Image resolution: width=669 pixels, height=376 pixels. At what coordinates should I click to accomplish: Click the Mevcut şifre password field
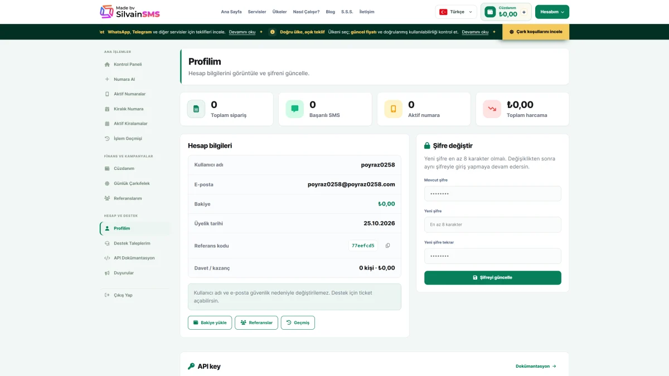(493, 193)
